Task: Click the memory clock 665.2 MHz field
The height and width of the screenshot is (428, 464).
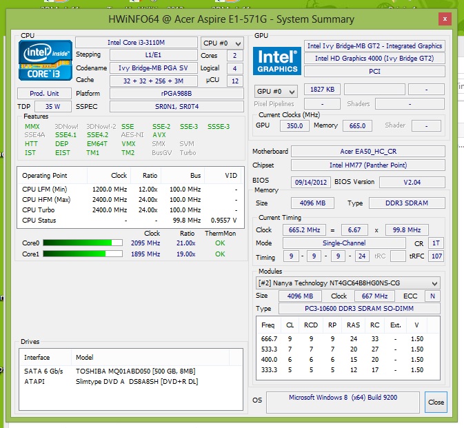Action: (304, 230)
